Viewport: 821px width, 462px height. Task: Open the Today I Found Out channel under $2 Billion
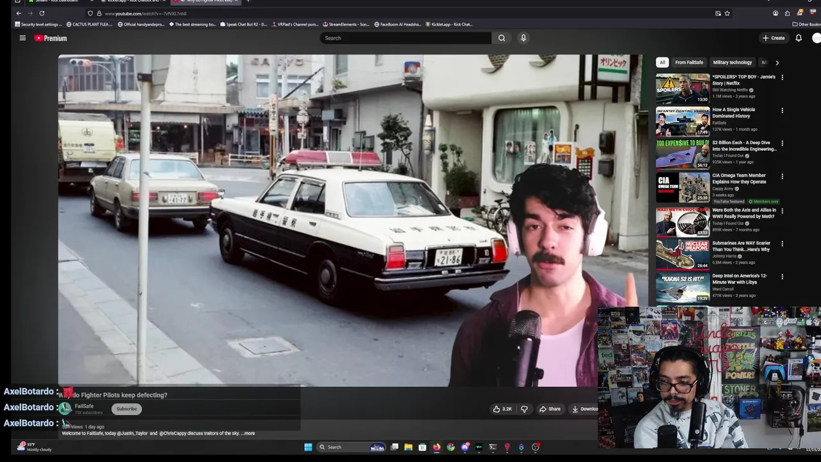tap(727, 155)
